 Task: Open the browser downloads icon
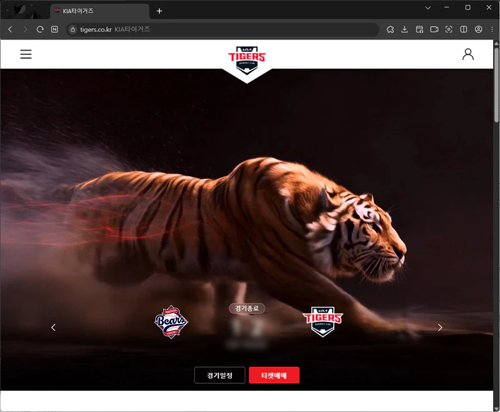[x=404, y=29]
